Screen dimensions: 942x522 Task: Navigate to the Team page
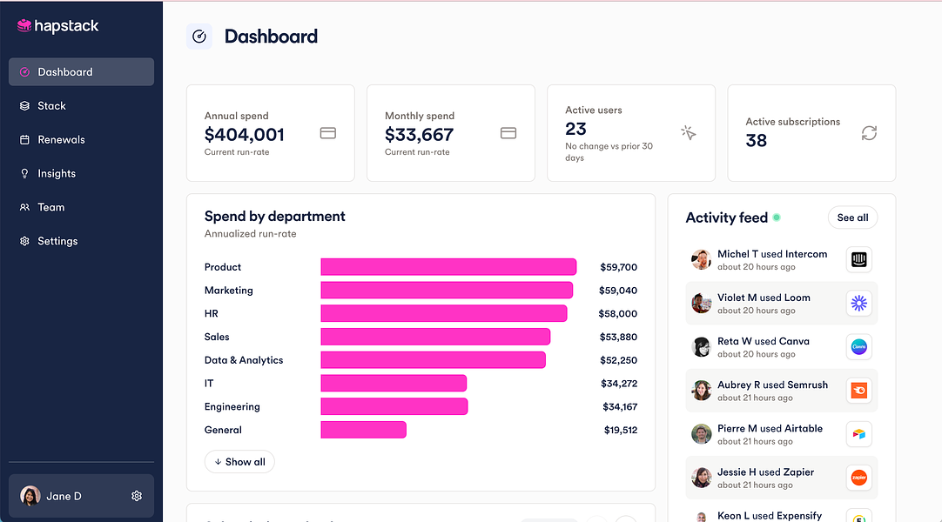[50, 208]
